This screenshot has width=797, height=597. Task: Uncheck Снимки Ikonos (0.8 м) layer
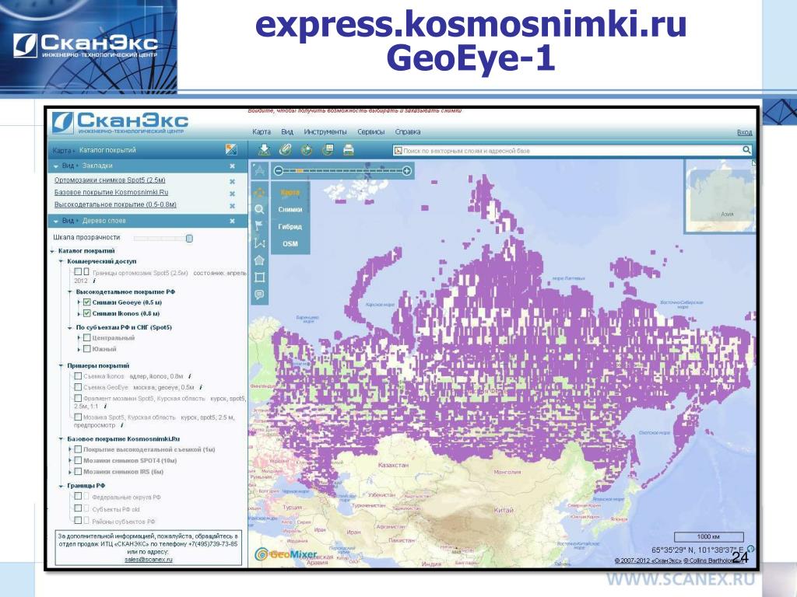click(x=87, y=314)
